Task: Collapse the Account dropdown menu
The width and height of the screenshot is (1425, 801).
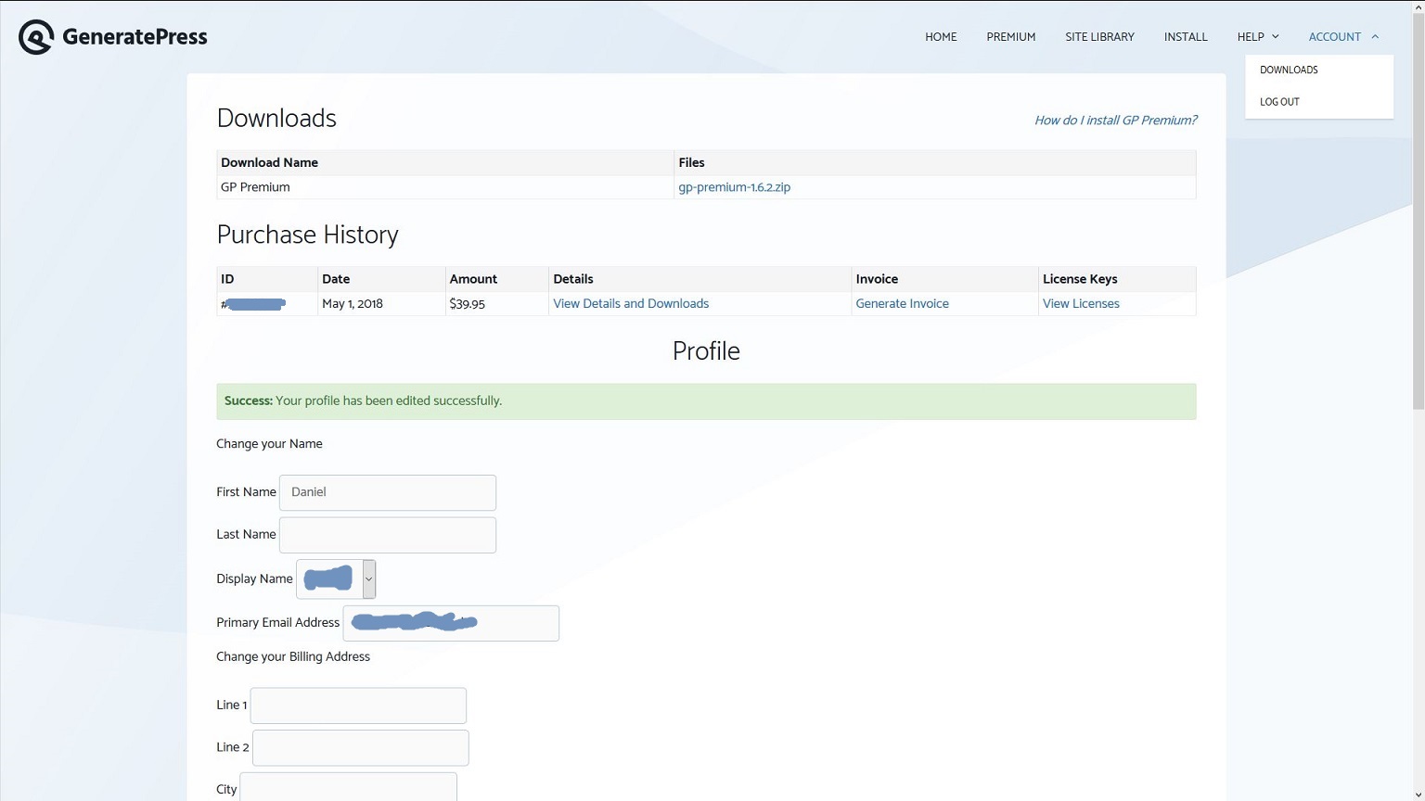Action: 1342,37
